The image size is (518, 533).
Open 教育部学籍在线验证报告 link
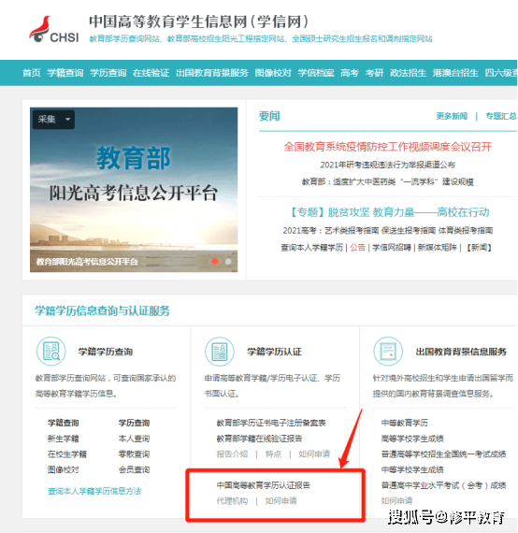click(x=259, y=439)
